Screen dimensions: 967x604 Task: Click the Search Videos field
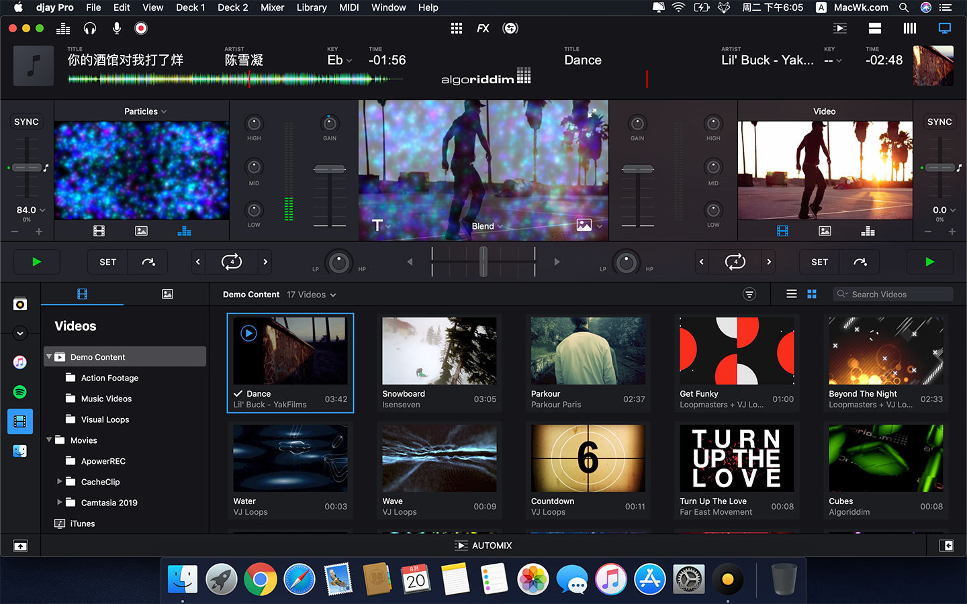pos(893,294)
